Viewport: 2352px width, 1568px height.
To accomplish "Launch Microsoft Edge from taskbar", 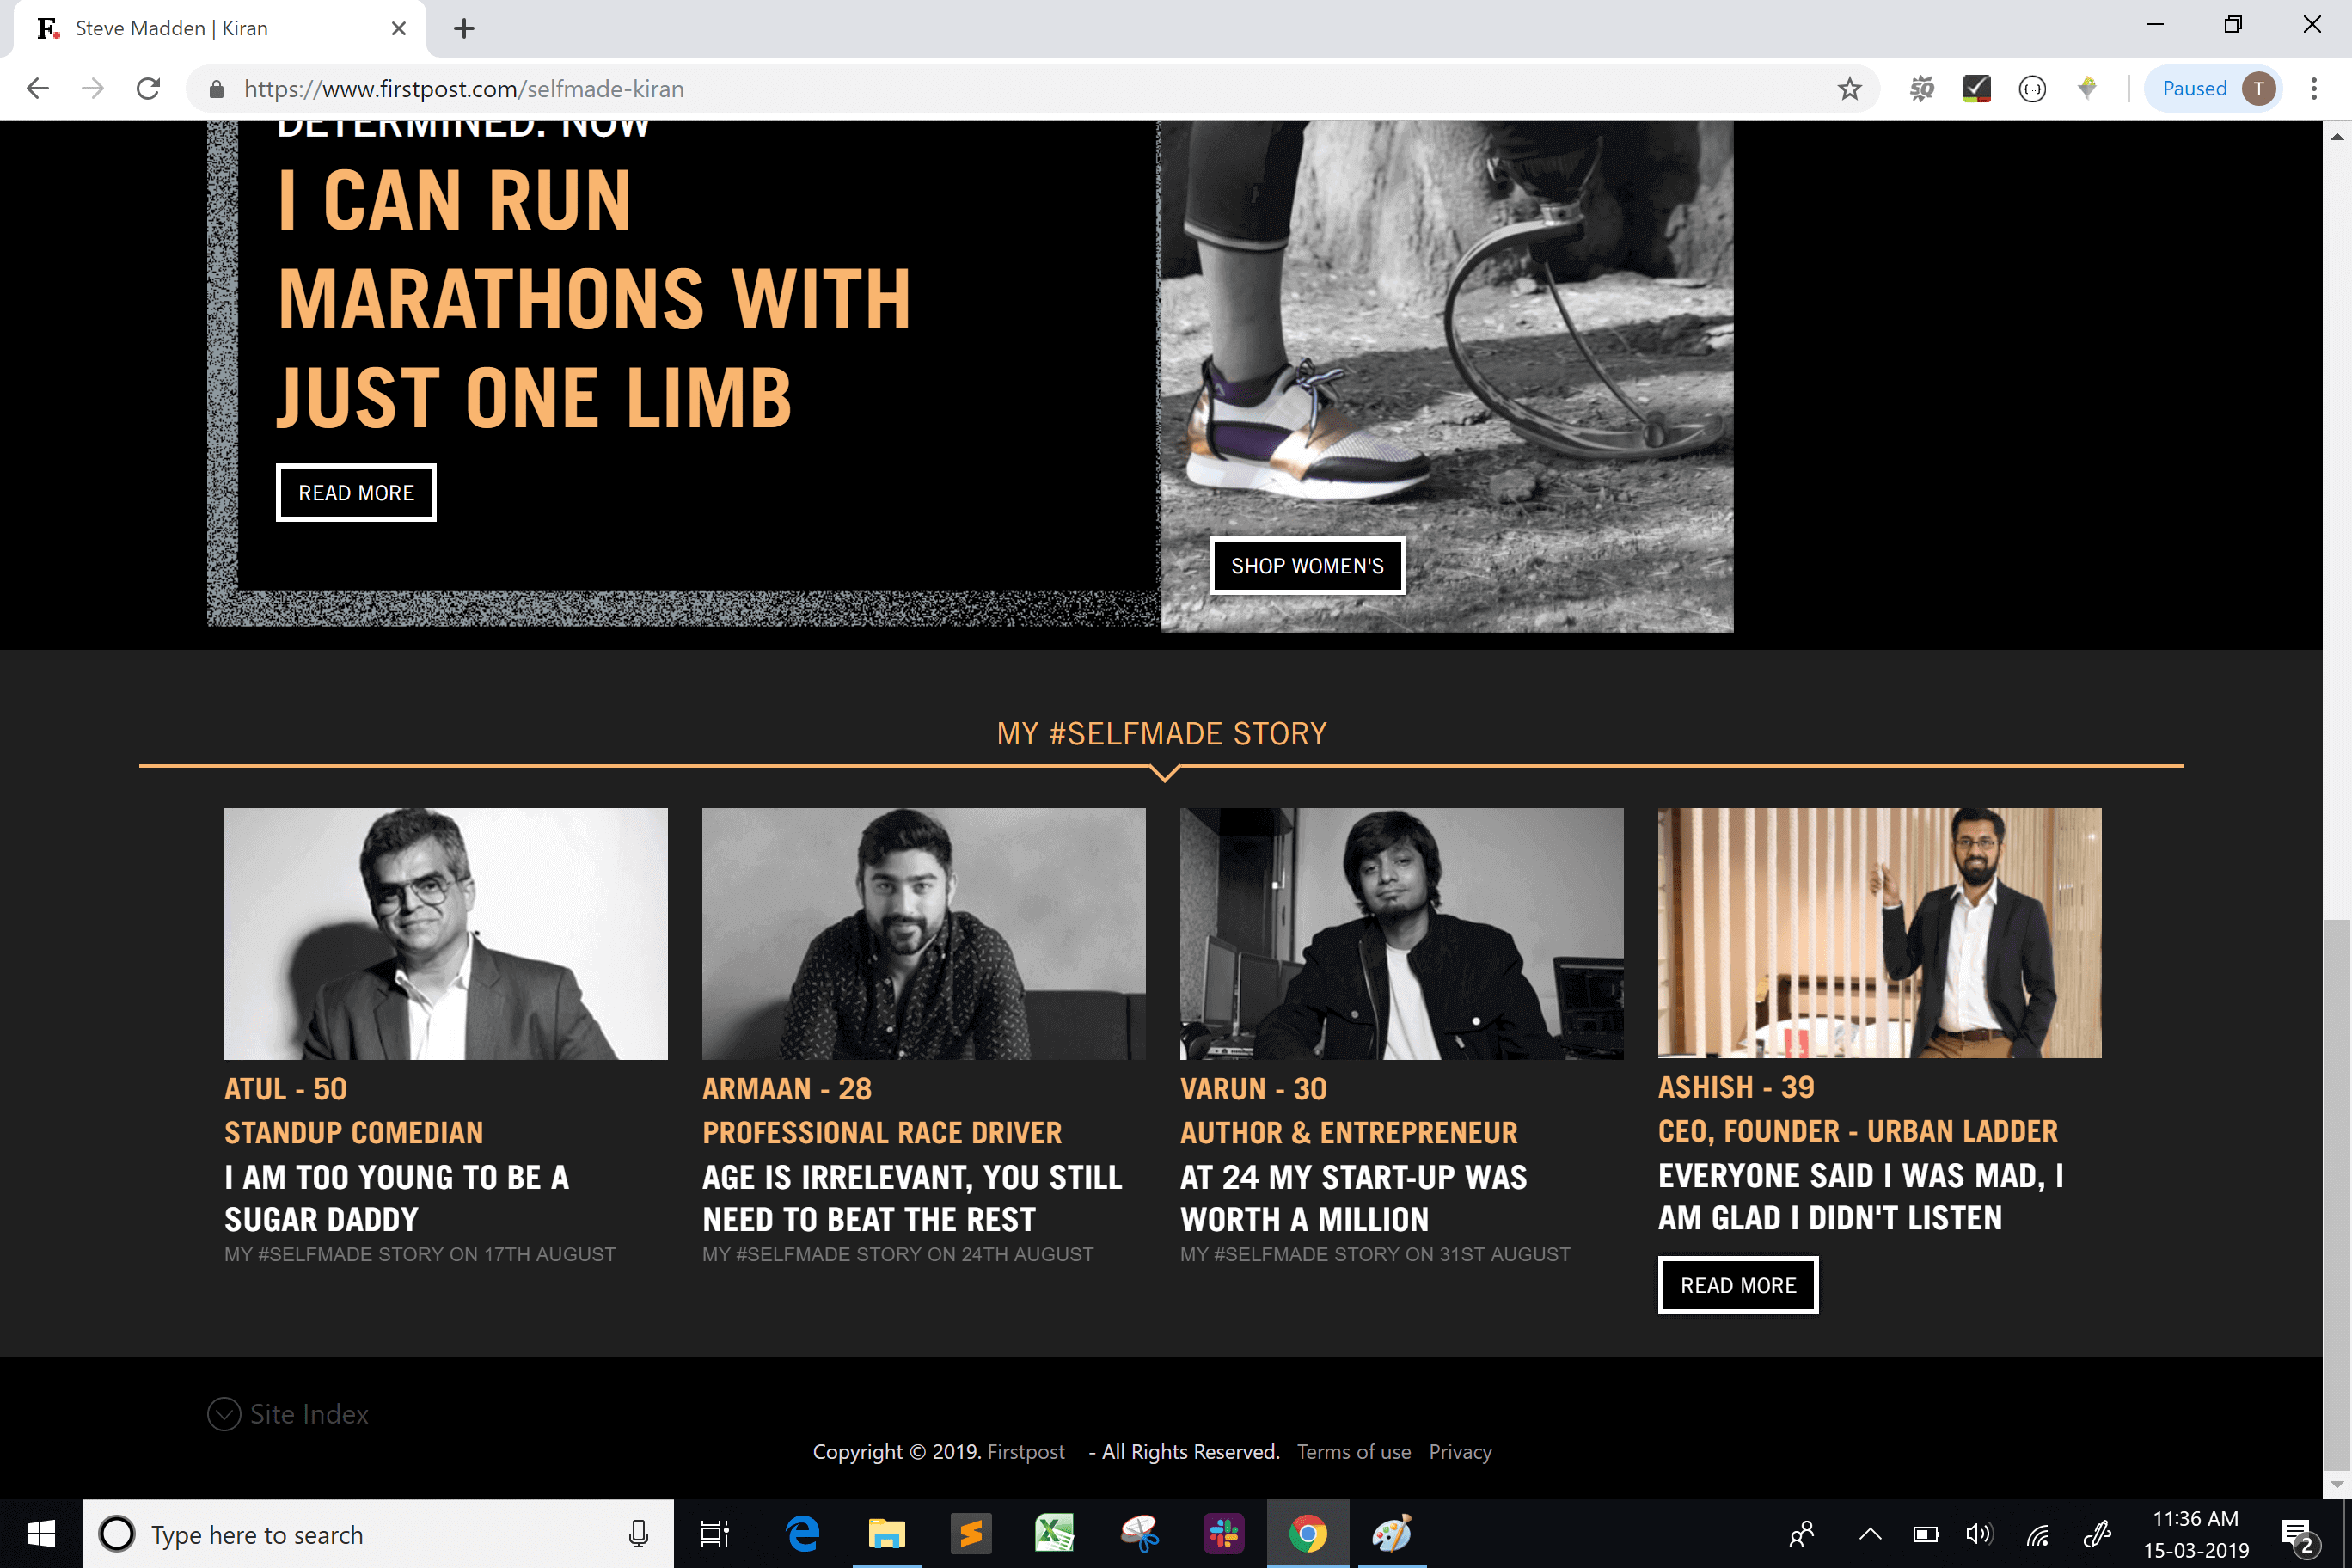I will [x=802, y=1534].
